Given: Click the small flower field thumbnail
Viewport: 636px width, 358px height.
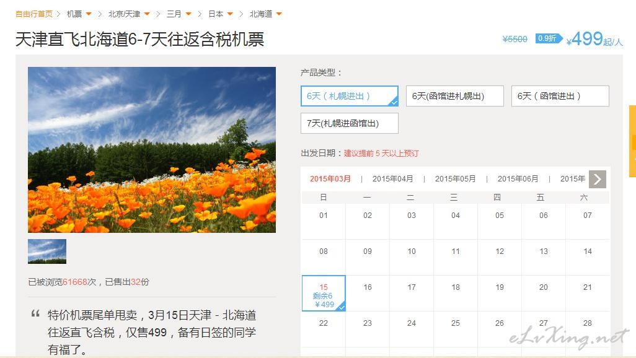Looking at the screenshot, I should (x=47, y=251).
